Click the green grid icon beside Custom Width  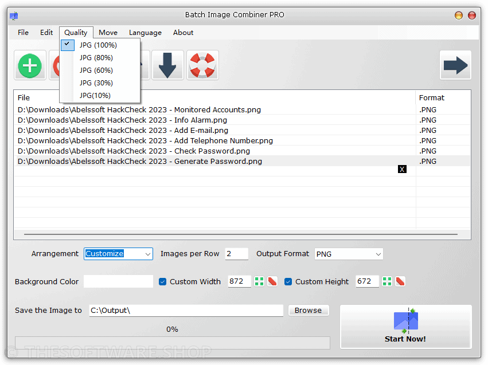[259, 281]
